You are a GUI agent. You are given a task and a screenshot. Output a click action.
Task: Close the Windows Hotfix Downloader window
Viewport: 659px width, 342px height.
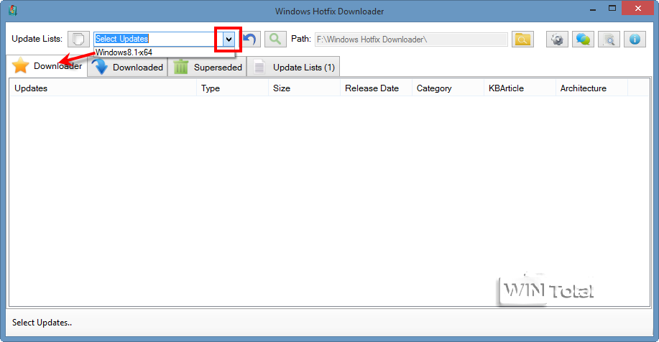point(637,9)
